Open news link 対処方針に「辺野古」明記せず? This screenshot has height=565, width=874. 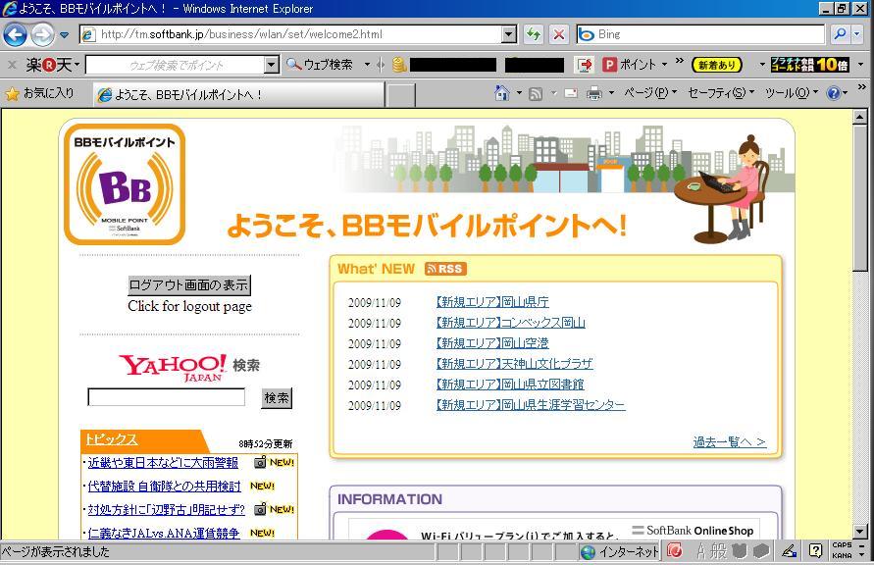(166, 510)
